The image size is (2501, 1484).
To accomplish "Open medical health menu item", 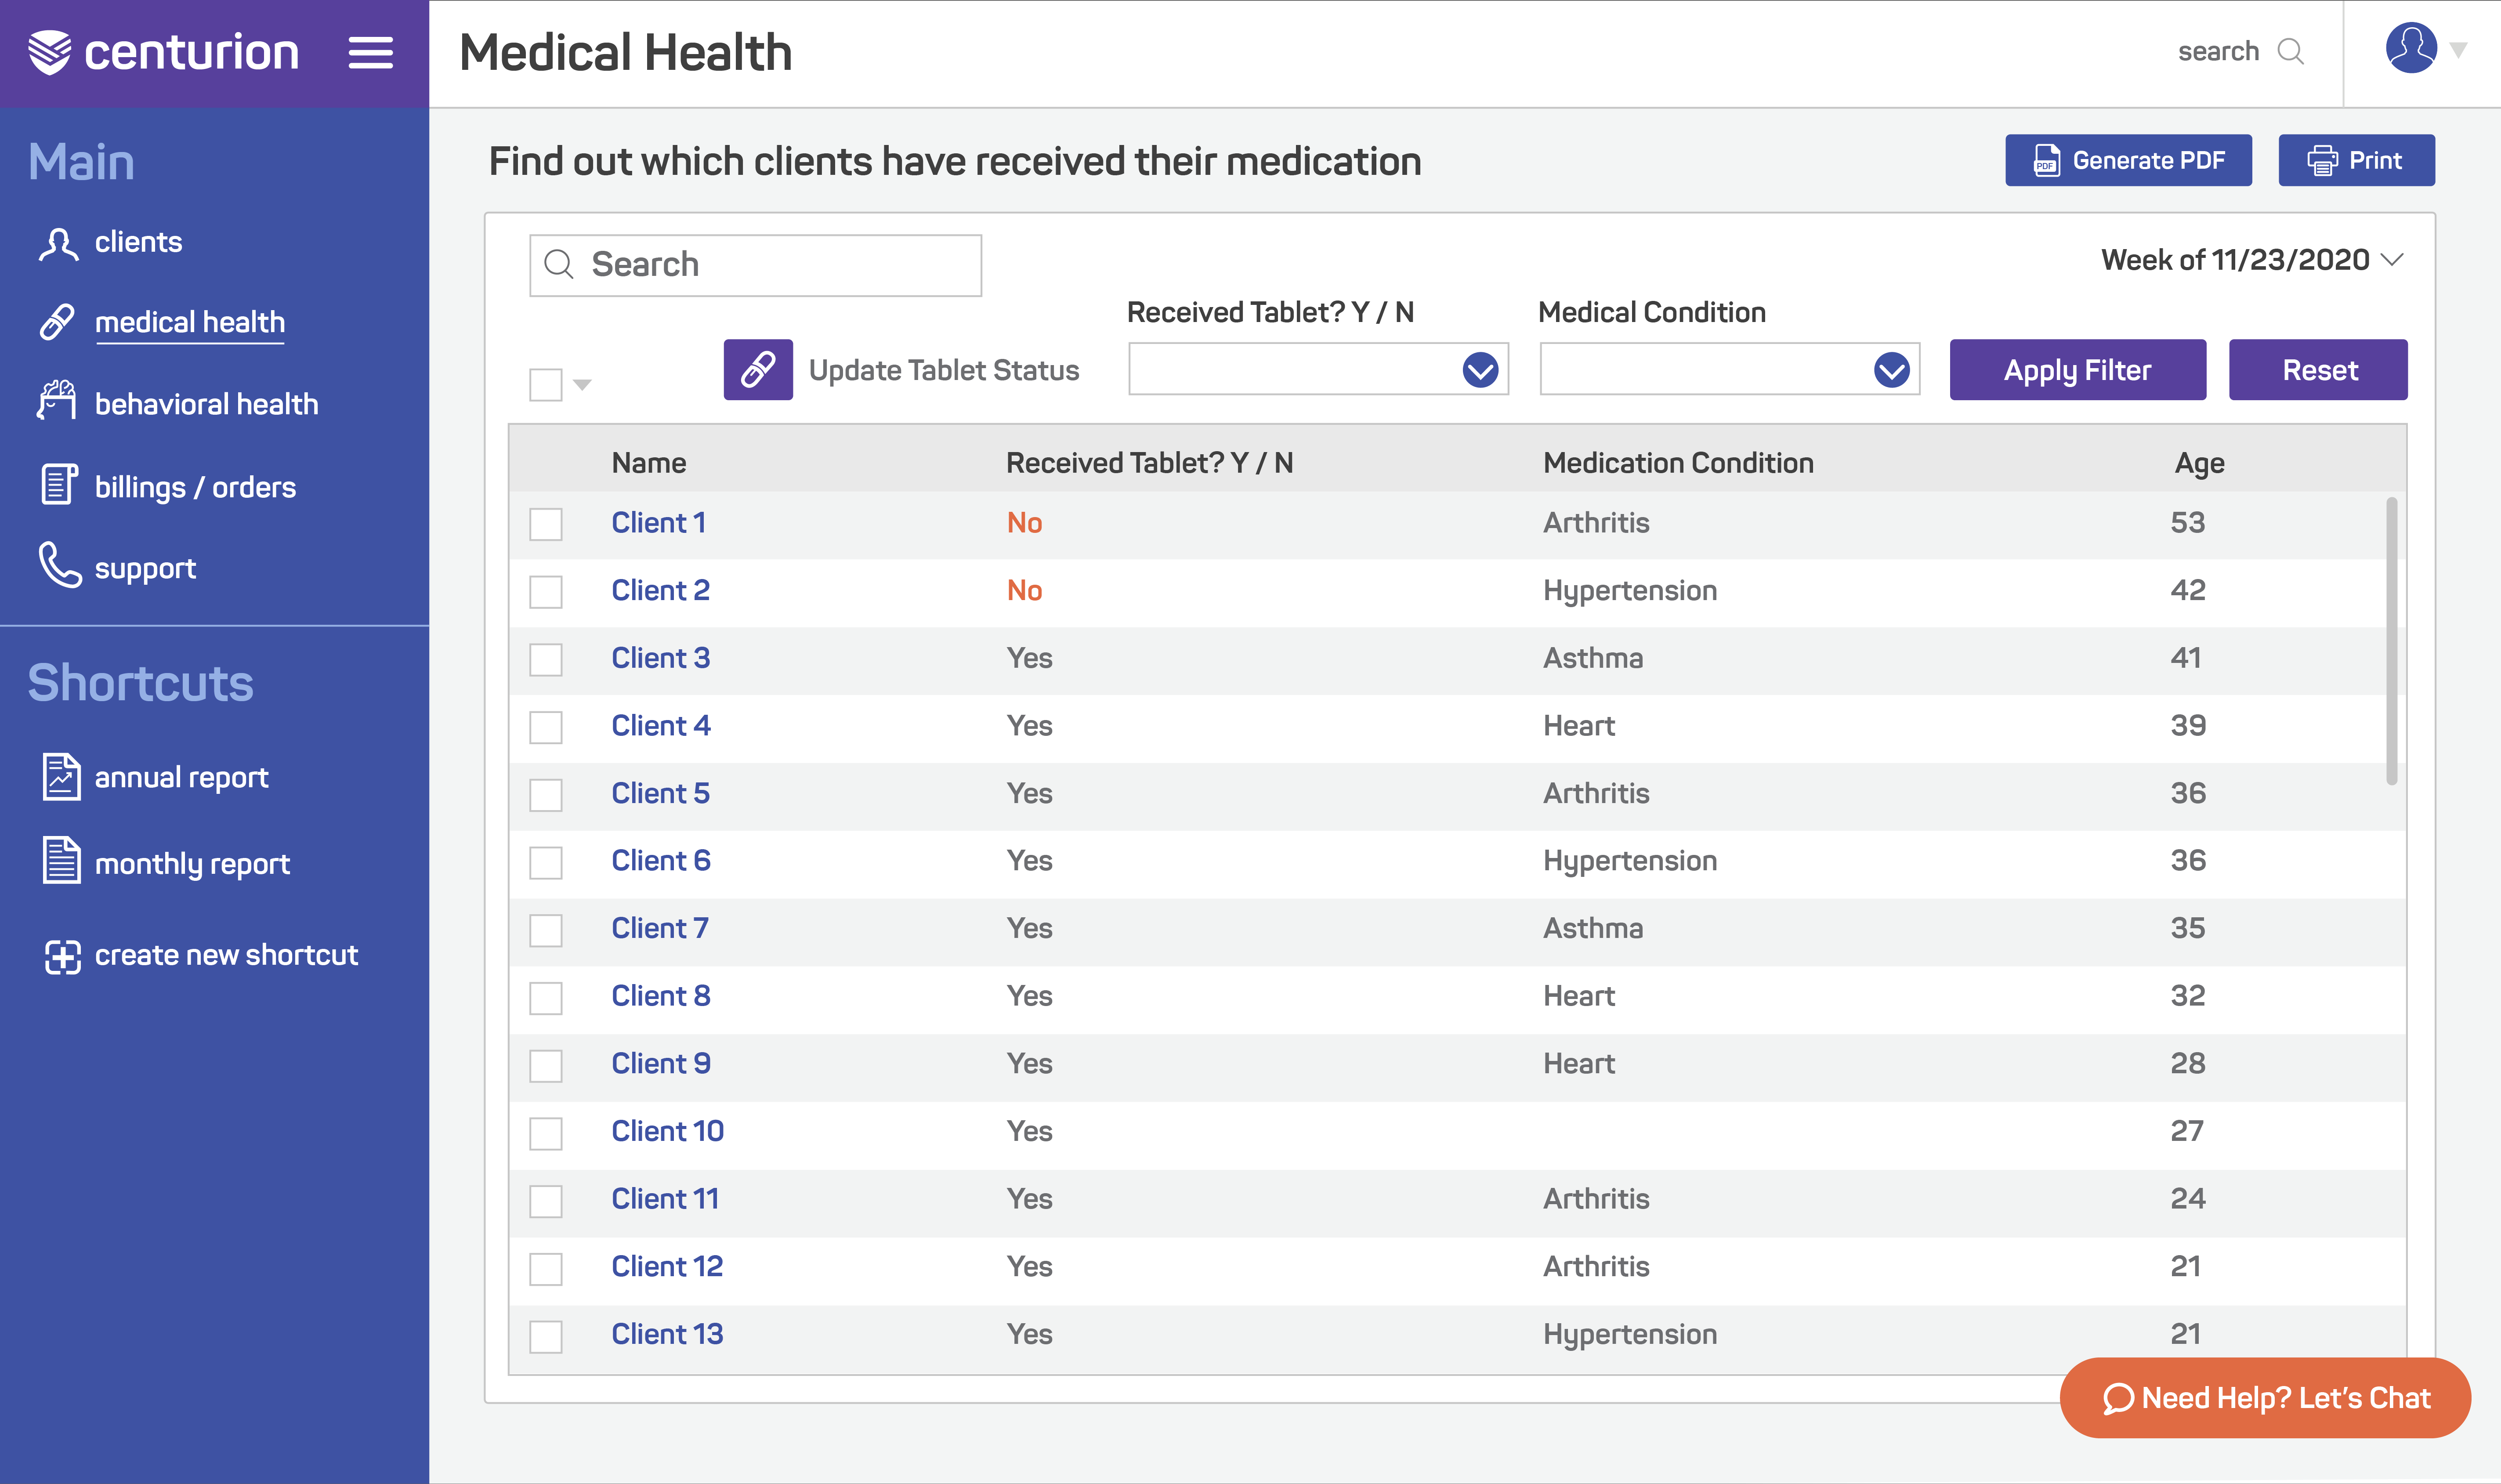I will pos(190,322).
